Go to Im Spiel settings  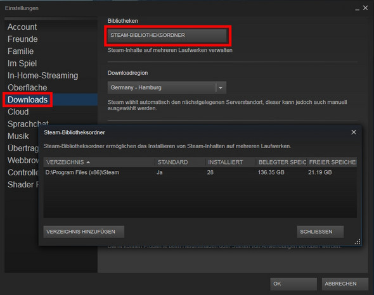click(22, 63)
